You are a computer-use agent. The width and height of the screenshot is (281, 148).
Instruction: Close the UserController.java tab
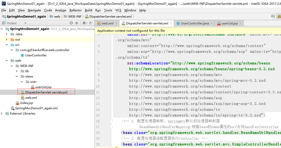[212, 23]
